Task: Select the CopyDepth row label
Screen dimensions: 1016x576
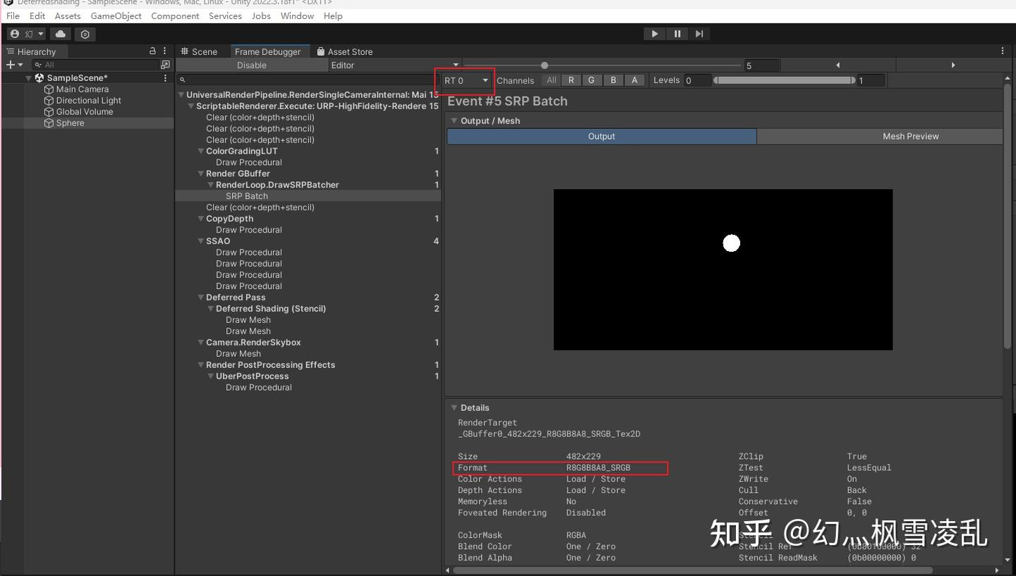Action: coord(229,219)
